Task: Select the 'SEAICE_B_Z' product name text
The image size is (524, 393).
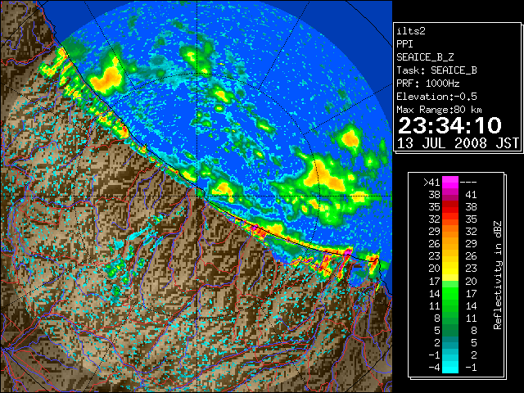Action: (425, 57)
